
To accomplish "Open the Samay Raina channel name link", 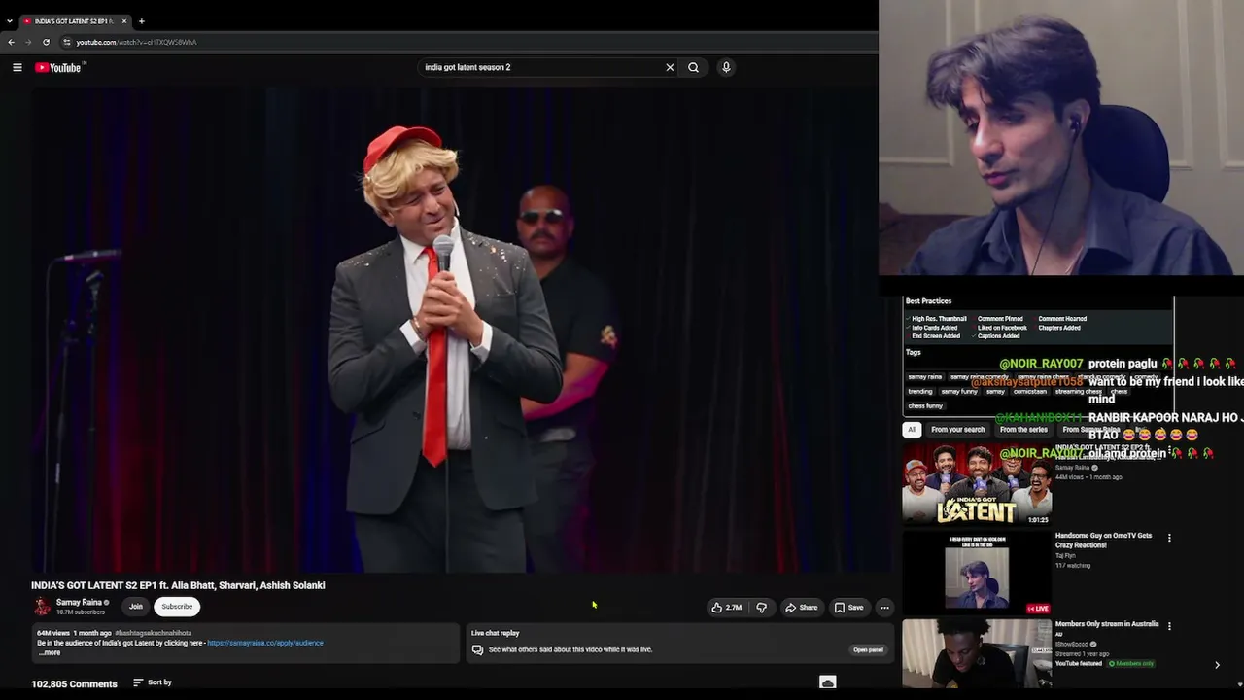I will [79, 602].
